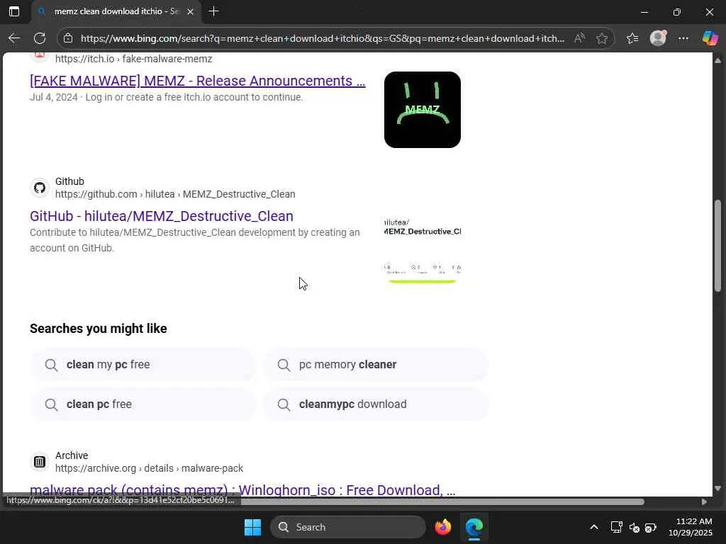Minimize the Edge browser window
Image resolution: width=726 pixels, height=544 pixels.
click(644, 12)
